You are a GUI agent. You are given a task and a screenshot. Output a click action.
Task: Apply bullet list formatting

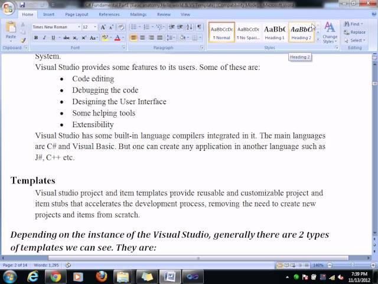[x=133, y=27]
